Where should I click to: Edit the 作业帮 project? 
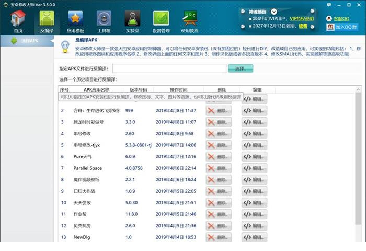pyautogui.click(x=254, y=214)
